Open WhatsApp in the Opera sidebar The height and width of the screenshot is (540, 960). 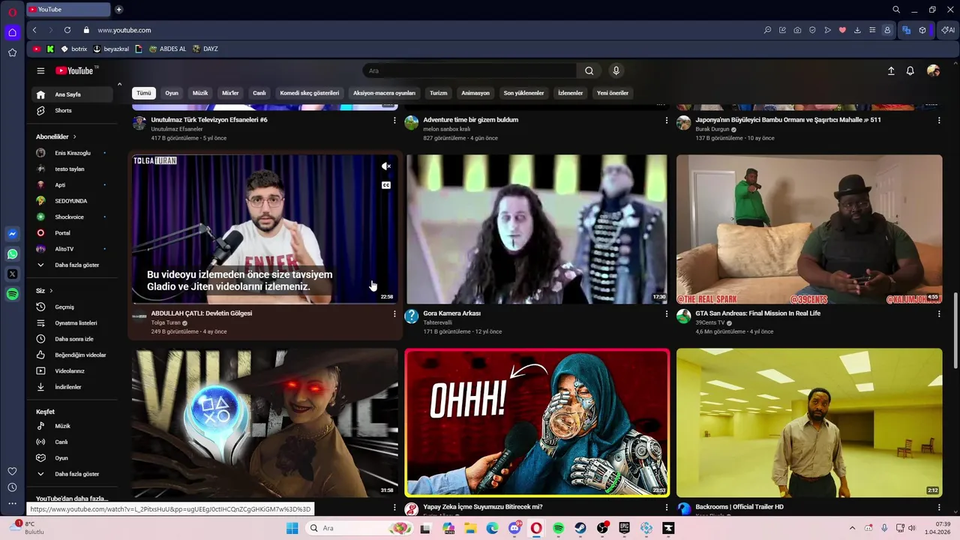[12, 254]
